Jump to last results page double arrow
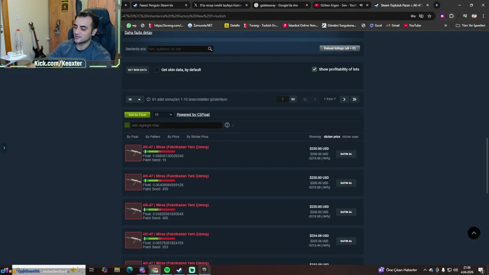This screenshot has width=489, height=275. [x=355, y=99]
